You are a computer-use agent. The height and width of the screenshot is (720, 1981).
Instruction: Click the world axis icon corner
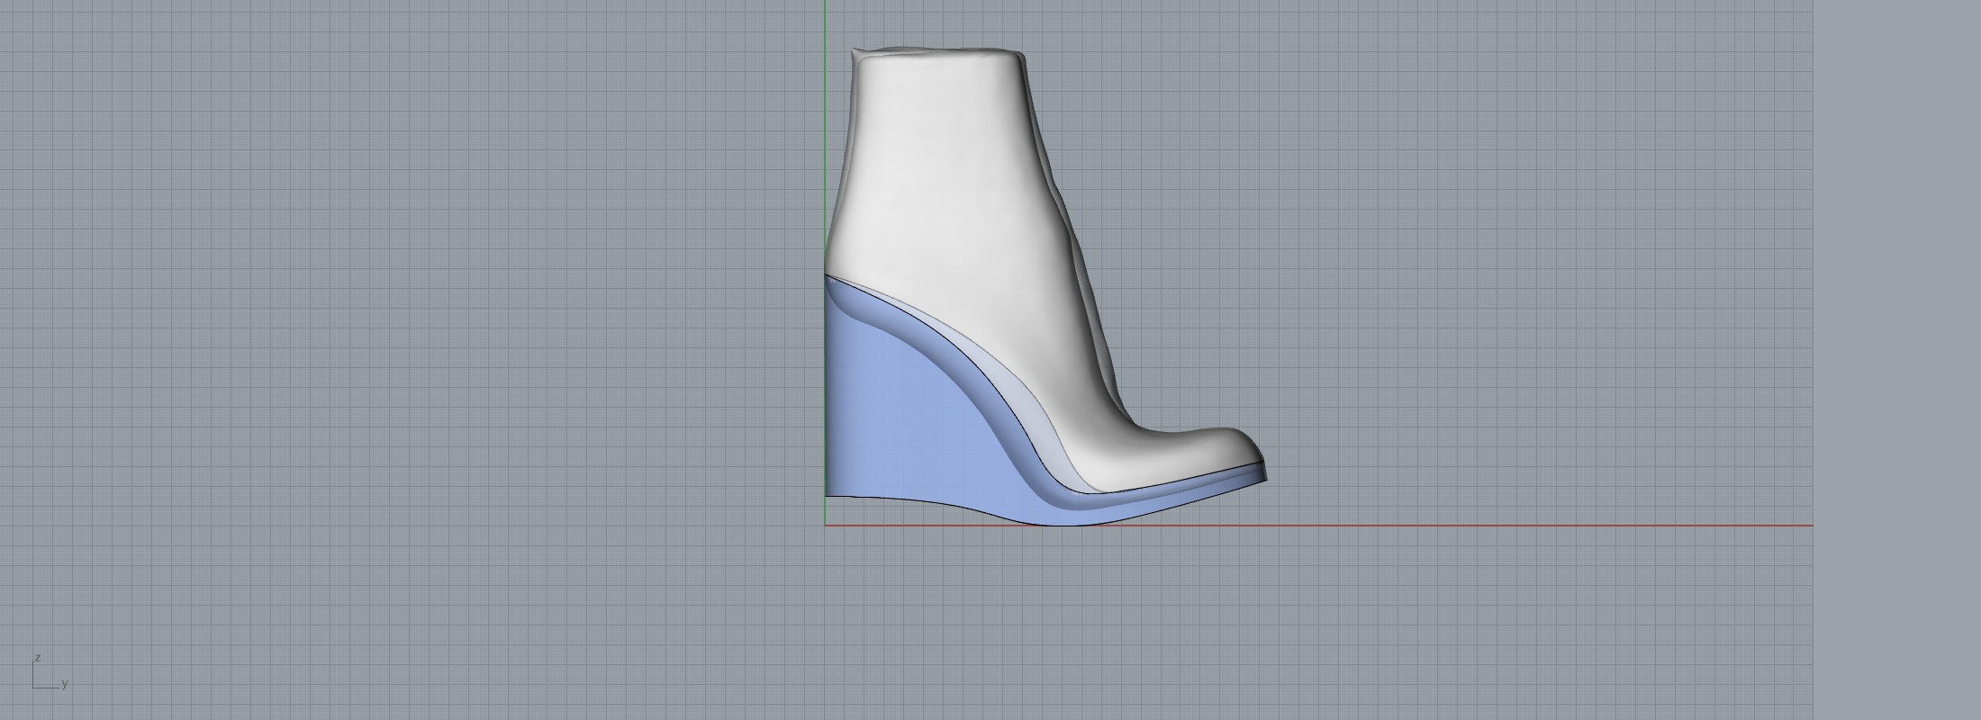(x=34, y=688)
